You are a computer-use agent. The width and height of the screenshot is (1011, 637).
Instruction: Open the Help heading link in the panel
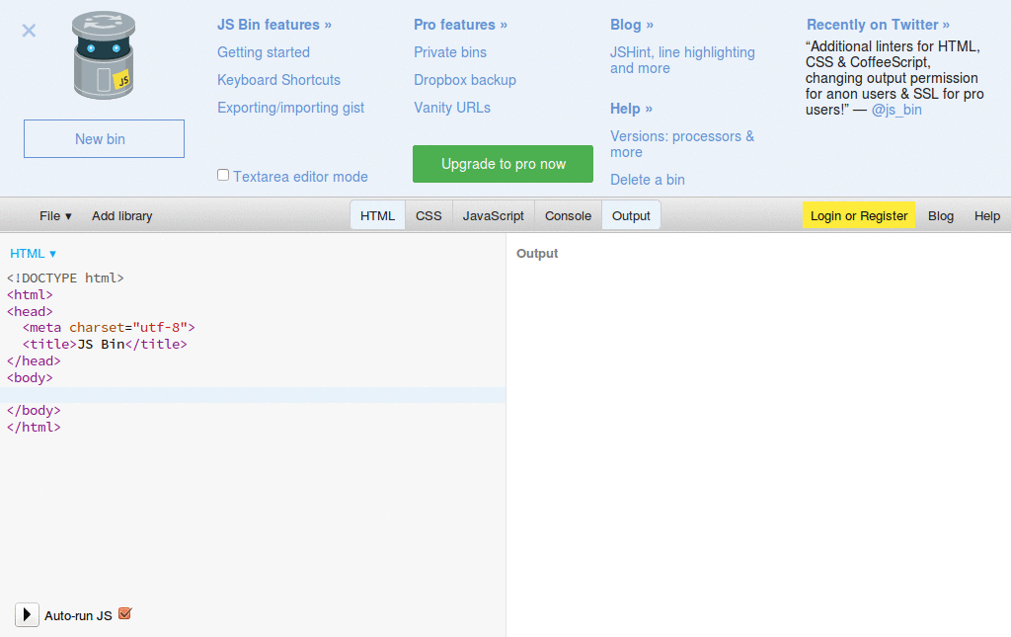631,109
